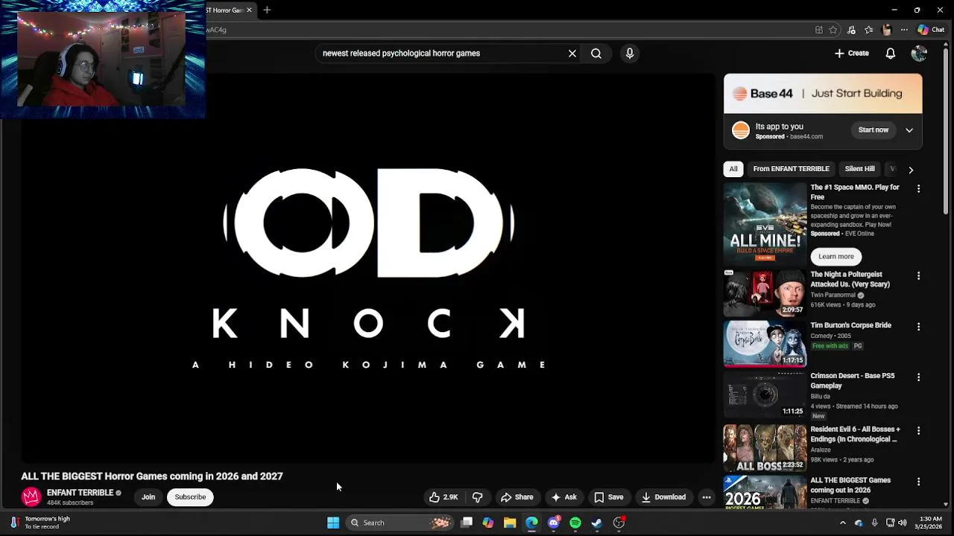Open browser settings and more menu
Viewport: 954px width, 536px height.
coord(904,30)
